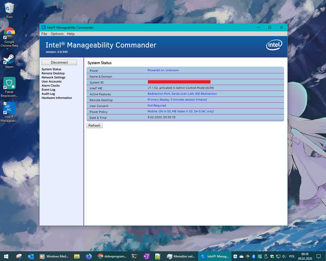The width and height of the screenshot is (326, 261).
Task: Open the Pakiet Bezpieczeństwa desktop shortcut
Action: click(9, 87)
